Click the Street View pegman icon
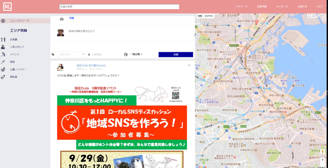328x168 pixels. (x=323, y=151)
